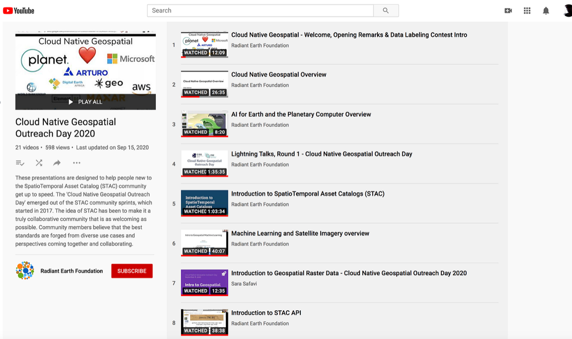This screenshot has width=572, height=339.
Task: Click the 8:20 AI for Earth thumbnail
Action: (204, 124)
